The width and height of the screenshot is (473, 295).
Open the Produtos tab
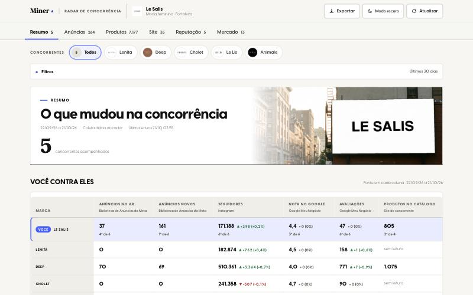tap(122, 32)
